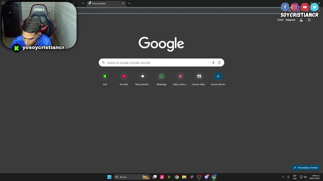Switch ESP LAA keyboard language
The width and height of the screenshot is (323, 181).
click(295, 177)
